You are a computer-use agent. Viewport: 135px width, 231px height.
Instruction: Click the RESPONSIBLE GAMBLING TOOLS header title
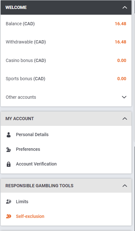pos(39,186)
